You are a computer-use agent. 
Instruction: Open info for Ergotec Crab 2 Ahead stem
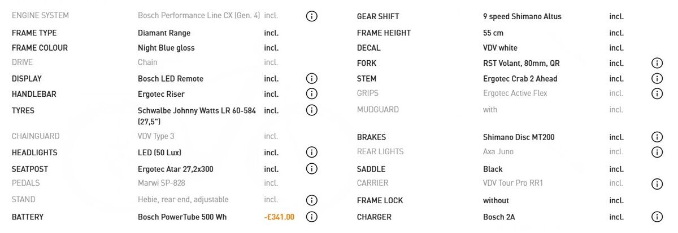(x=657, y=79)
